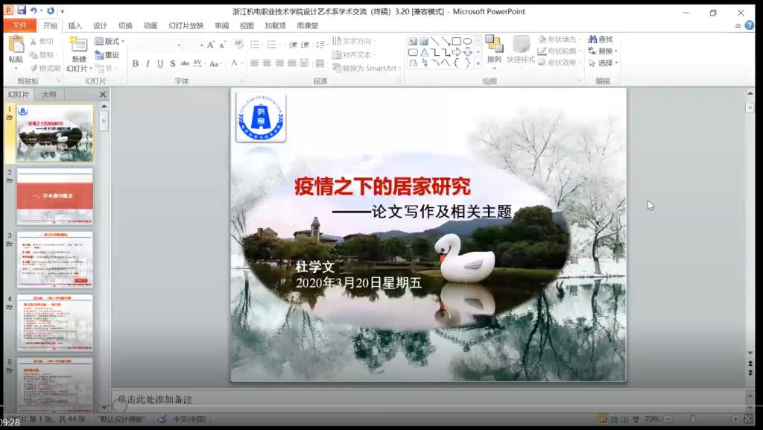Open the shapes gallery More arrow
Screen dimensions: 763x430
478,63
